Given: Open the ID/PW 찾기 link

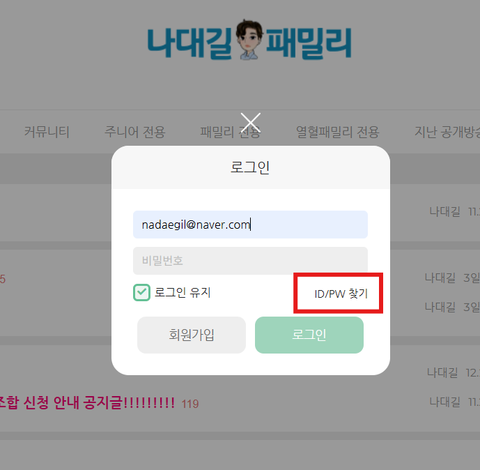Looking at the screenshot, I should [341, 294].
